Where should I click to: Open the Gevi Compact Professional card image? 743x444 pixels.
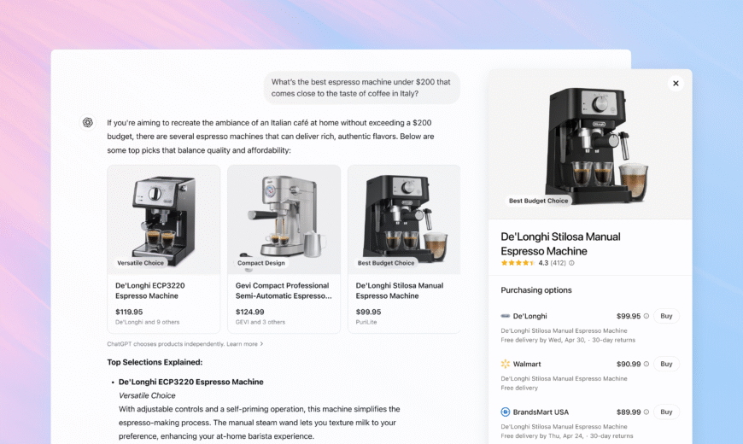pyautogui.click(x=284, y=219)
